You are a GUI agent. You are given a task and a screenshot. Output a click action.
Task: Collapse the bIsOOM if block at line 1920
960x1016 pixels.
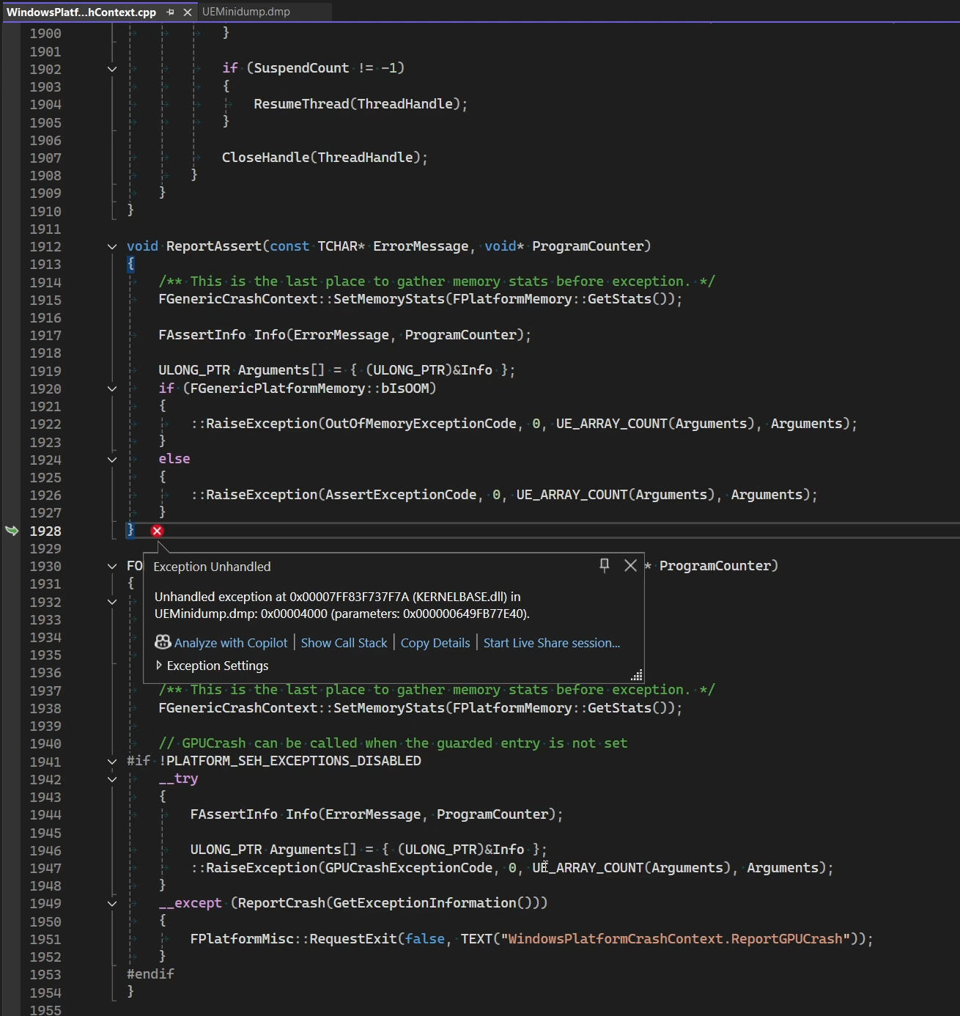[112, 389]
